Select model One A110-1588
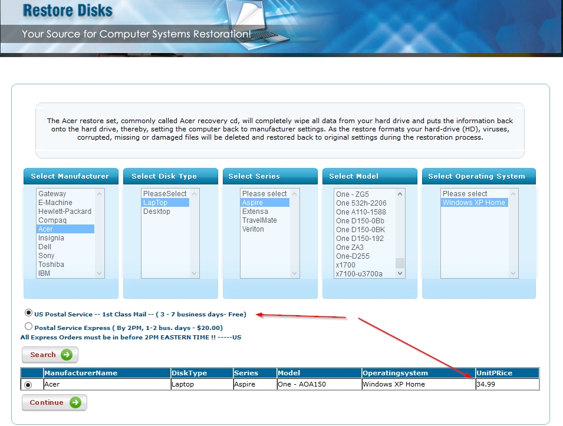 coord(364,212)
